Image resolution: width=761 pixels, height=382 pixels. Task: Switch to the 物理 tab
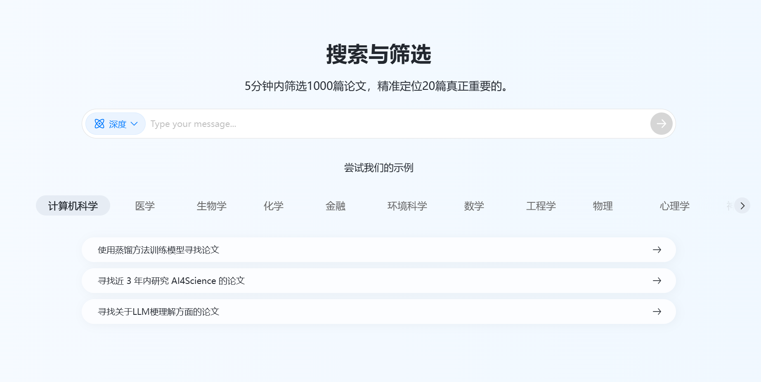[x=603, y=206]
